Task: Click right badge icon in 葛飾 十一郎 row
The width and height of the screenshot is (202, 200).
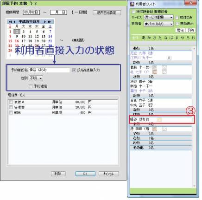Action: (x=164, y=67)
